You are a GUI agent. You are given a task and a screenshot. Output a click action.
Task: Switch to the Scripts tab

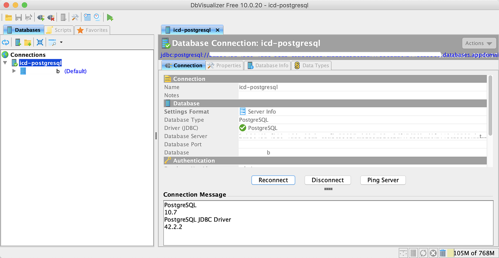point(59,30)
